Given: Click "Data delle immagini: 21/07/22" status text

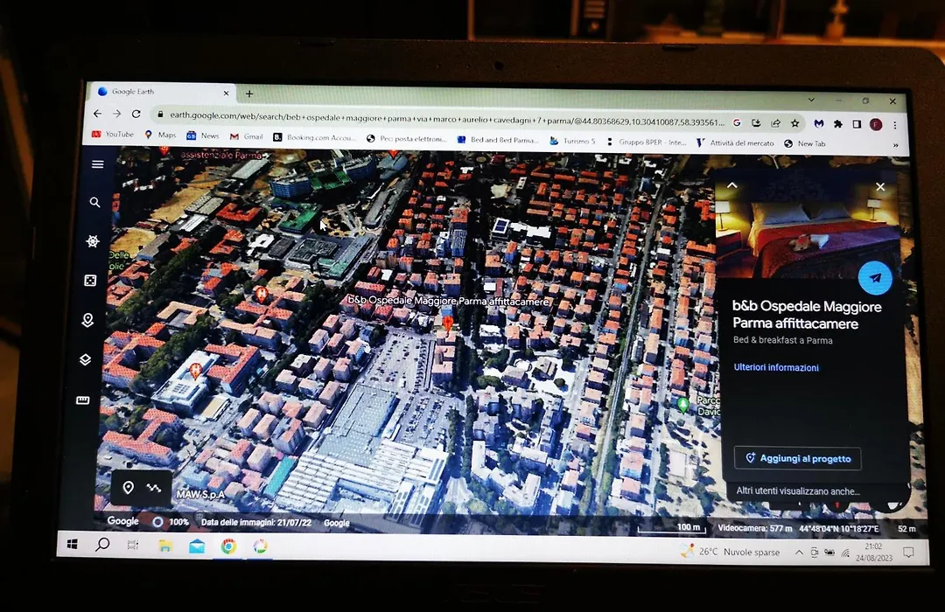Looking at the screenshot, I should (256, 522).
